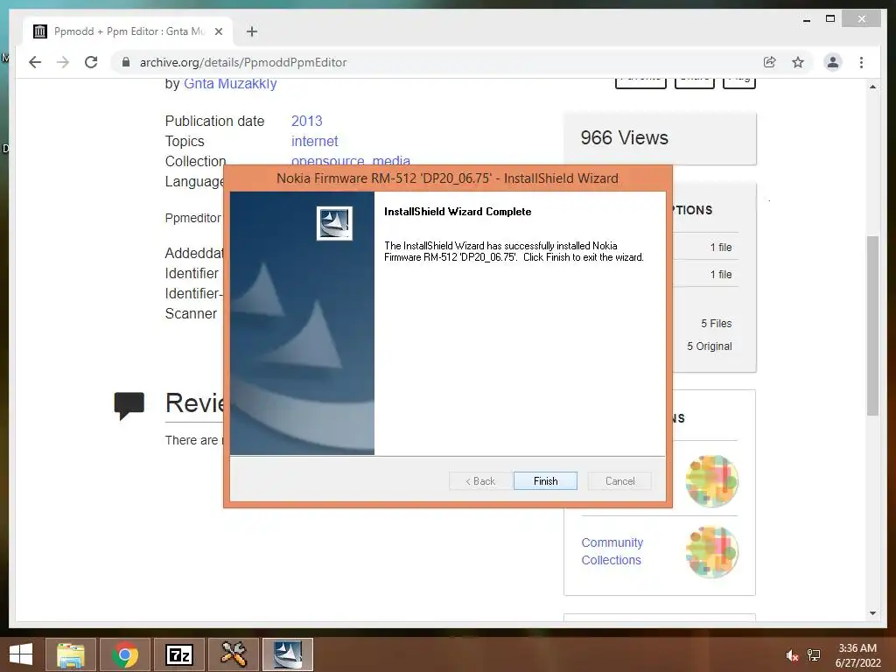Click the network tray icon

tap(814, 655)
